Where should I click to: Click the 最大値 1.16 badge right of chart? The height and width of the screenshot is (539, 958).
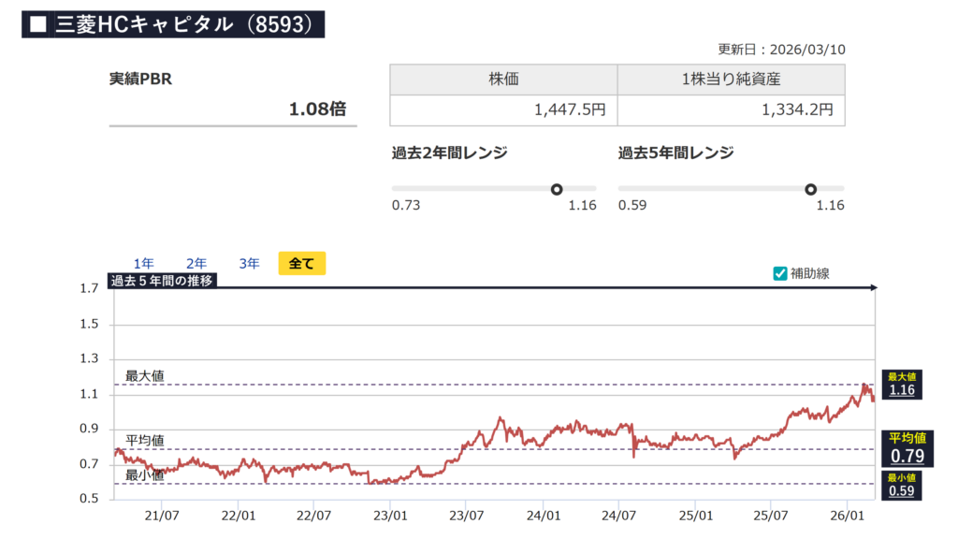[x=902, y=384]
